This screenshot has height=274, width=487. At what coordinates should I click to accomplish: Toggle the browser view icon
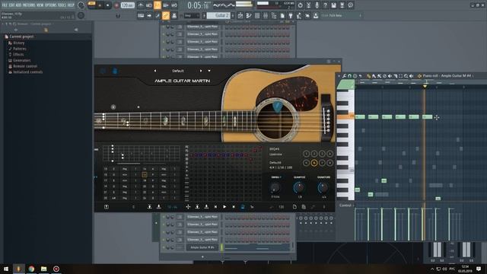tap(274, 15)
